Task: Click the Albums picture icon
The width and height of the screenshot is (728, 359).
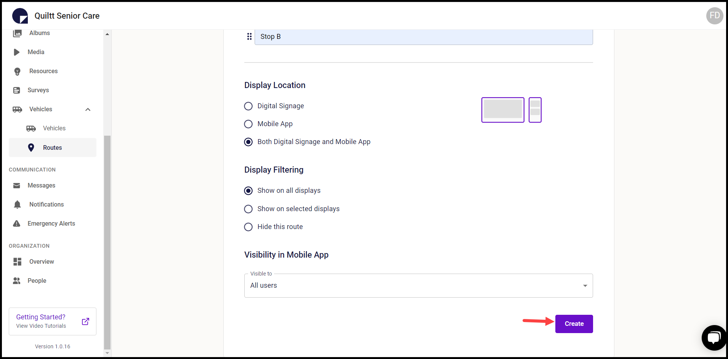Action: pos(17,33)
